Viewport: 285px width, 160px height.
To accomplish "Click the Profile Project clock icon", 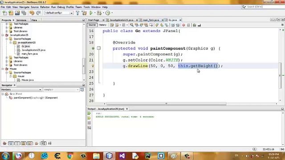I will point(108,13).
